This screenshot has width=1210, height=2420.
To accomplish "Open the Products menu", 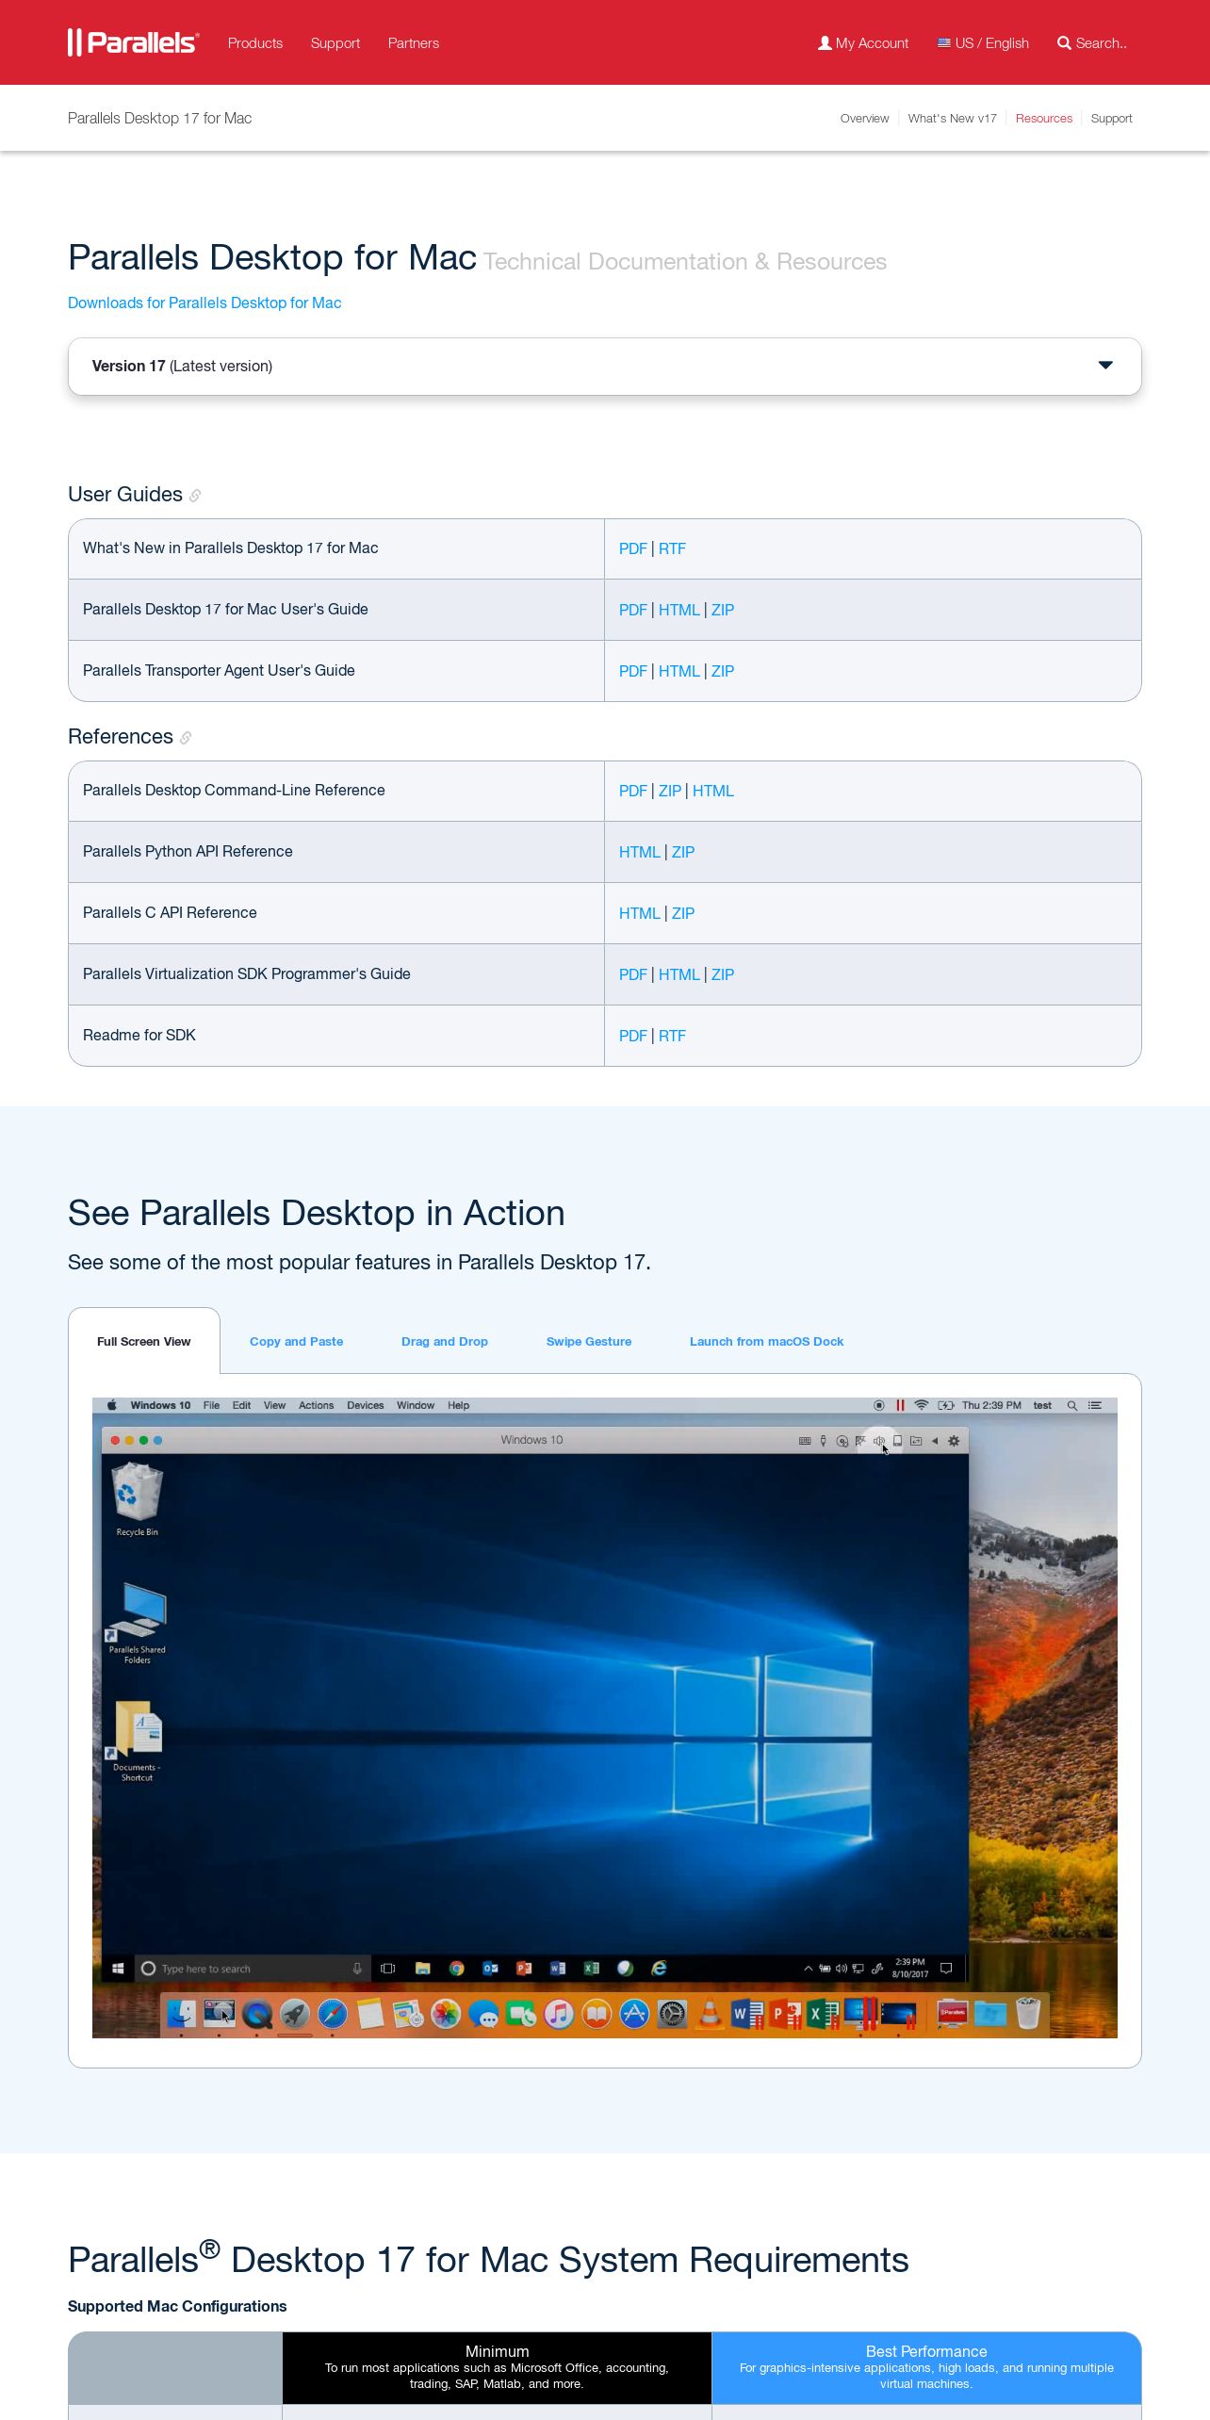I will coord(255,43).
